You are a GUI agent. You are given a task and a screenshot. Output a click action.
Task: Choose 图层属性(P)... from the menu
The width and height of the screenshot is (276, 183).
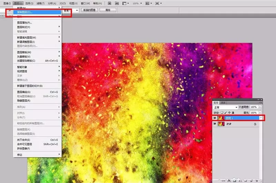(37, 22)
